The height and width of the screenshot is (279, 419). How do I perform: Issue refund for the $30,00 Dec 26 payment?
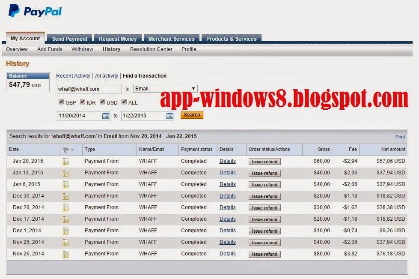[264, 208]
